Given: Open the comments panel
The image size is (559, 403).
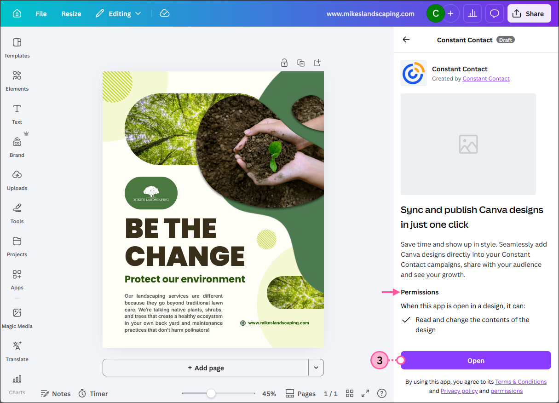Looking at the screenshot, I should point(494,13).
